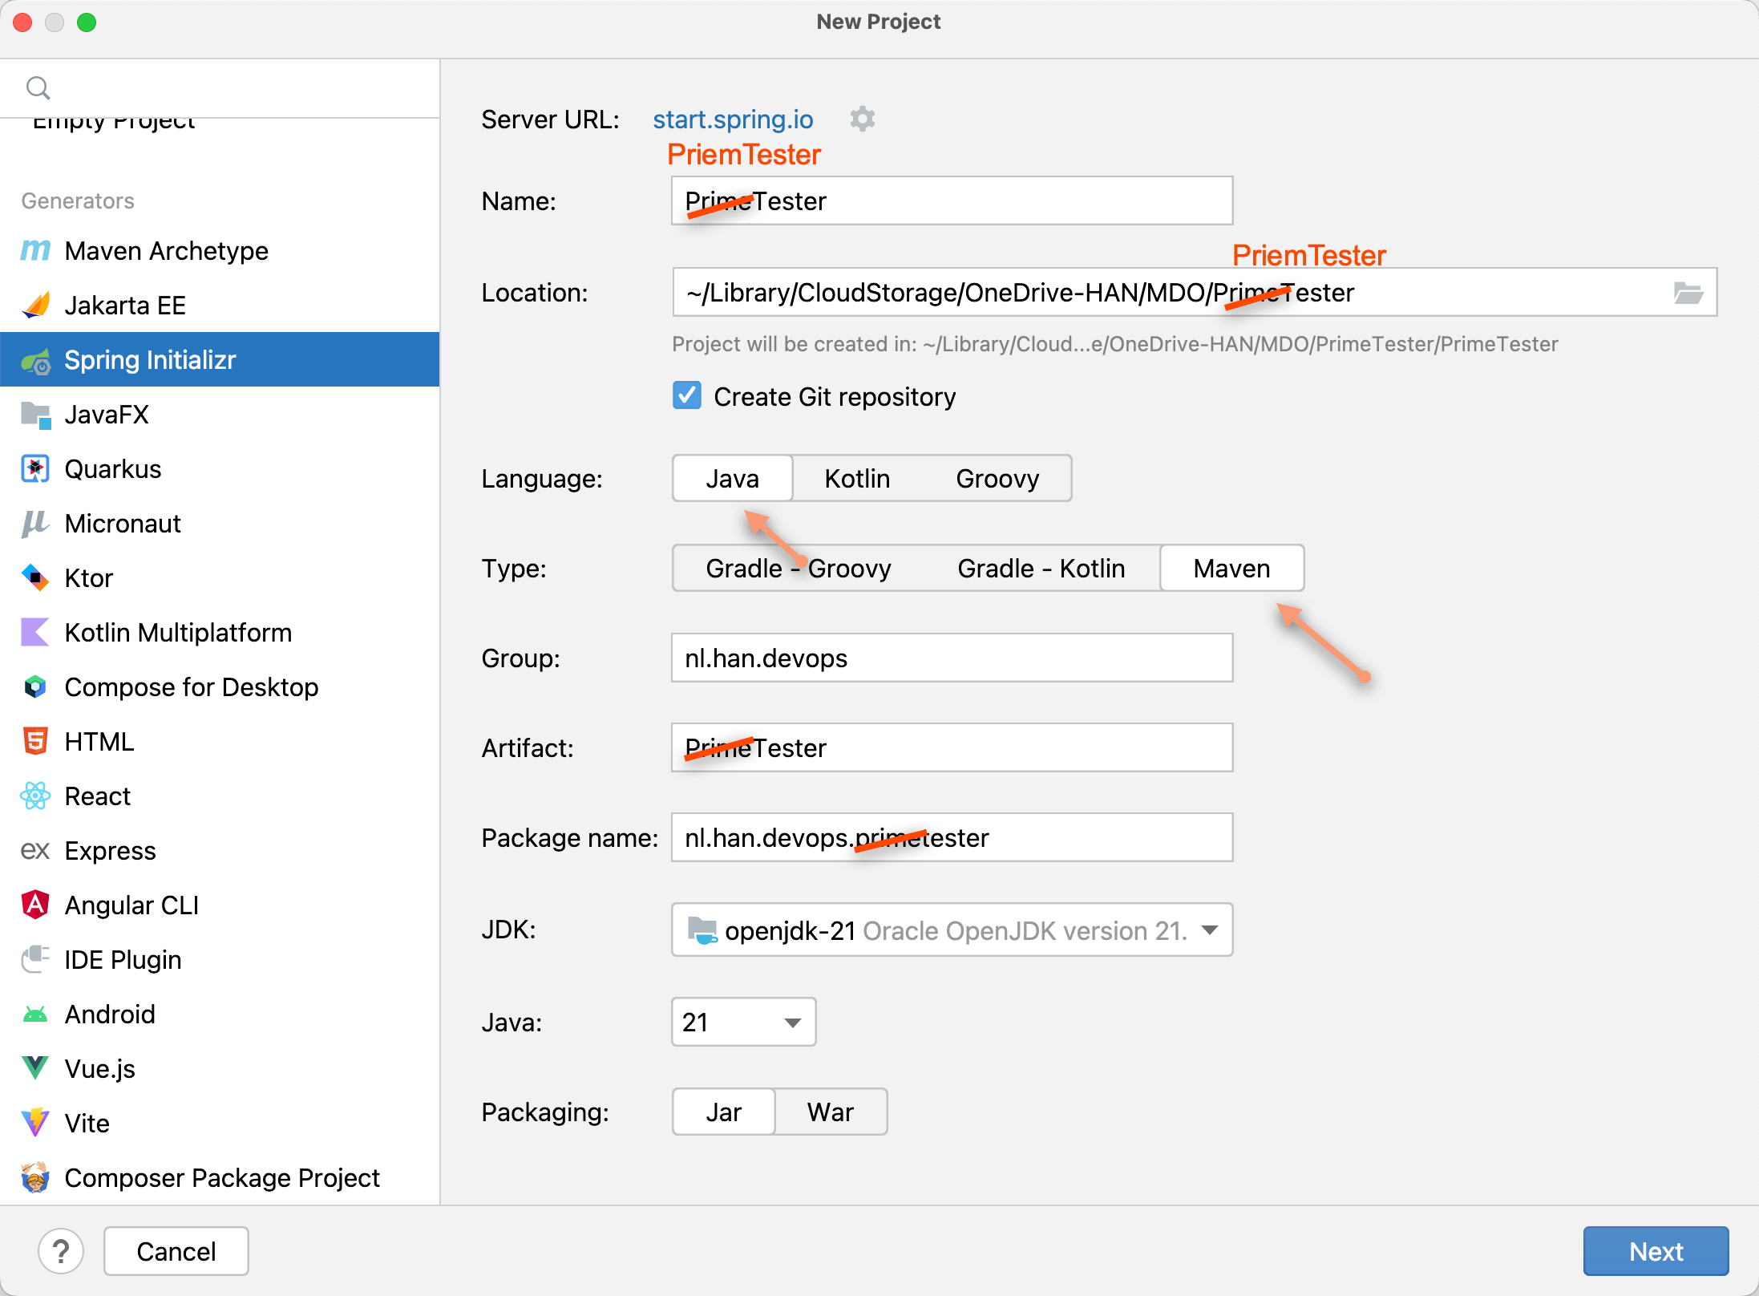This screenshot has width=1759, height=1296.
Task: Choose Gradle - Kotlin build type
Action: pyautogui.click(x=1041, y=569)
